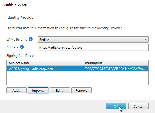Viewport: 155px width, 113px height.
Task: Sort by the Thumbprint column header
Action: click(x=115, y=63)
